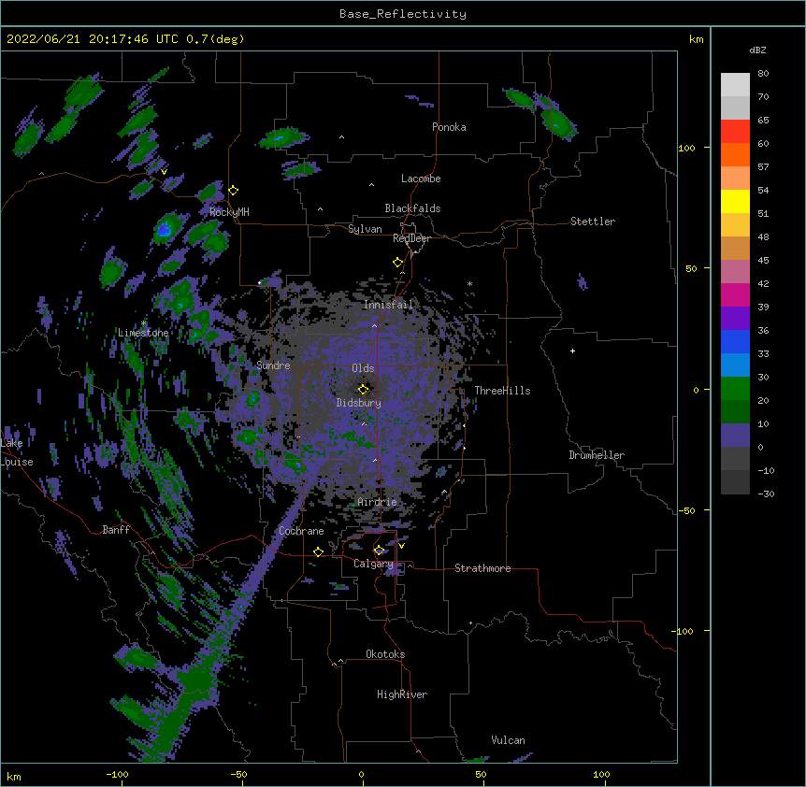This screenshot has width=806, height=787.
Task: Click the ThreeHills label
Action: [x=502, y=391]
